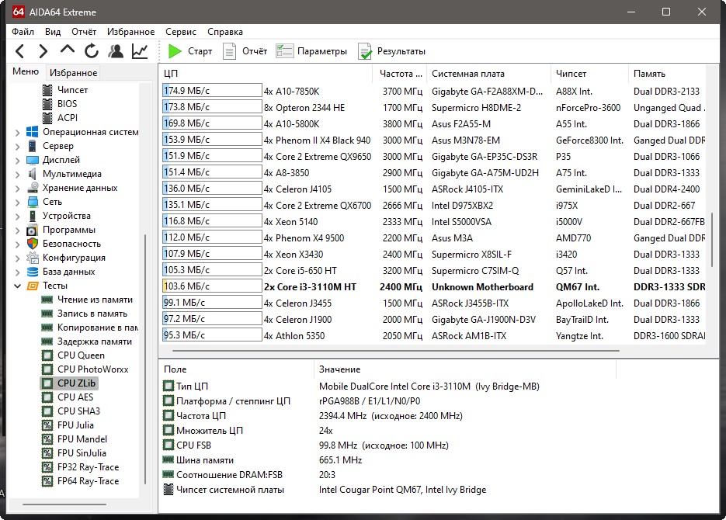The image size is (726, 520).
Task: Click the Параметры checklist icon
Action: (x=284, y=51)
